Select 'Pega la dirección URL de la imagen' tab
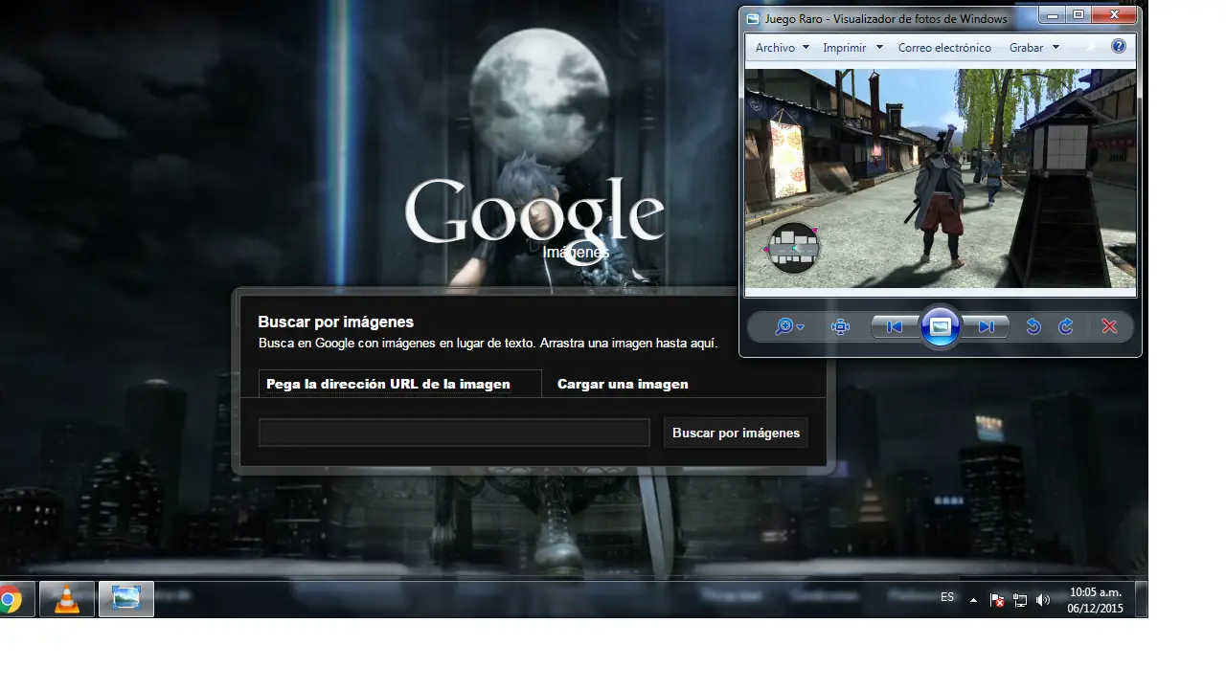The height and width of the screenshot is (689, 1226). tap(399, 384)
